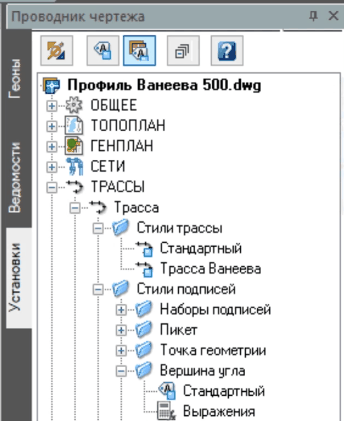Screen dimensions: 344x421
Task: Select the Профиль Ванеева 500.dwg root node
Action: tap(164, 85)
